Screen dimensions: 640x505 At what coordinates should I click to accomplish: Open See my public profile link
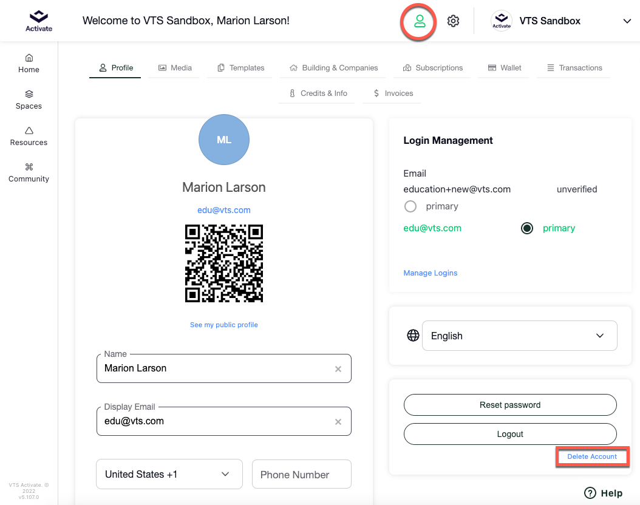tap(224, 325)
